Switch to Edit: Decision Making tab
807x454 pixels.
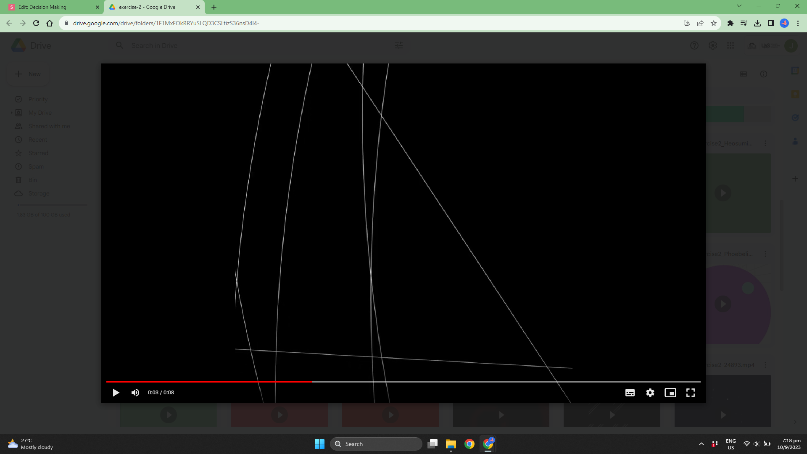tap(50, 7)
